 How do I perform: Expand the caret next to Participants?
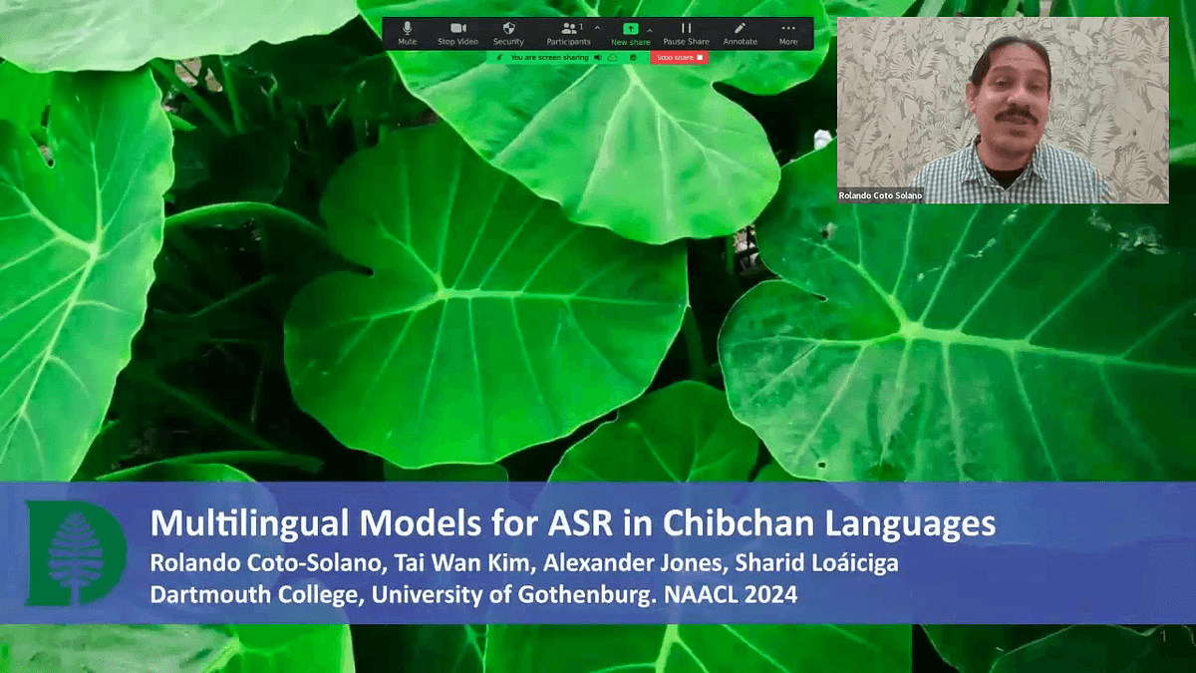597,28
